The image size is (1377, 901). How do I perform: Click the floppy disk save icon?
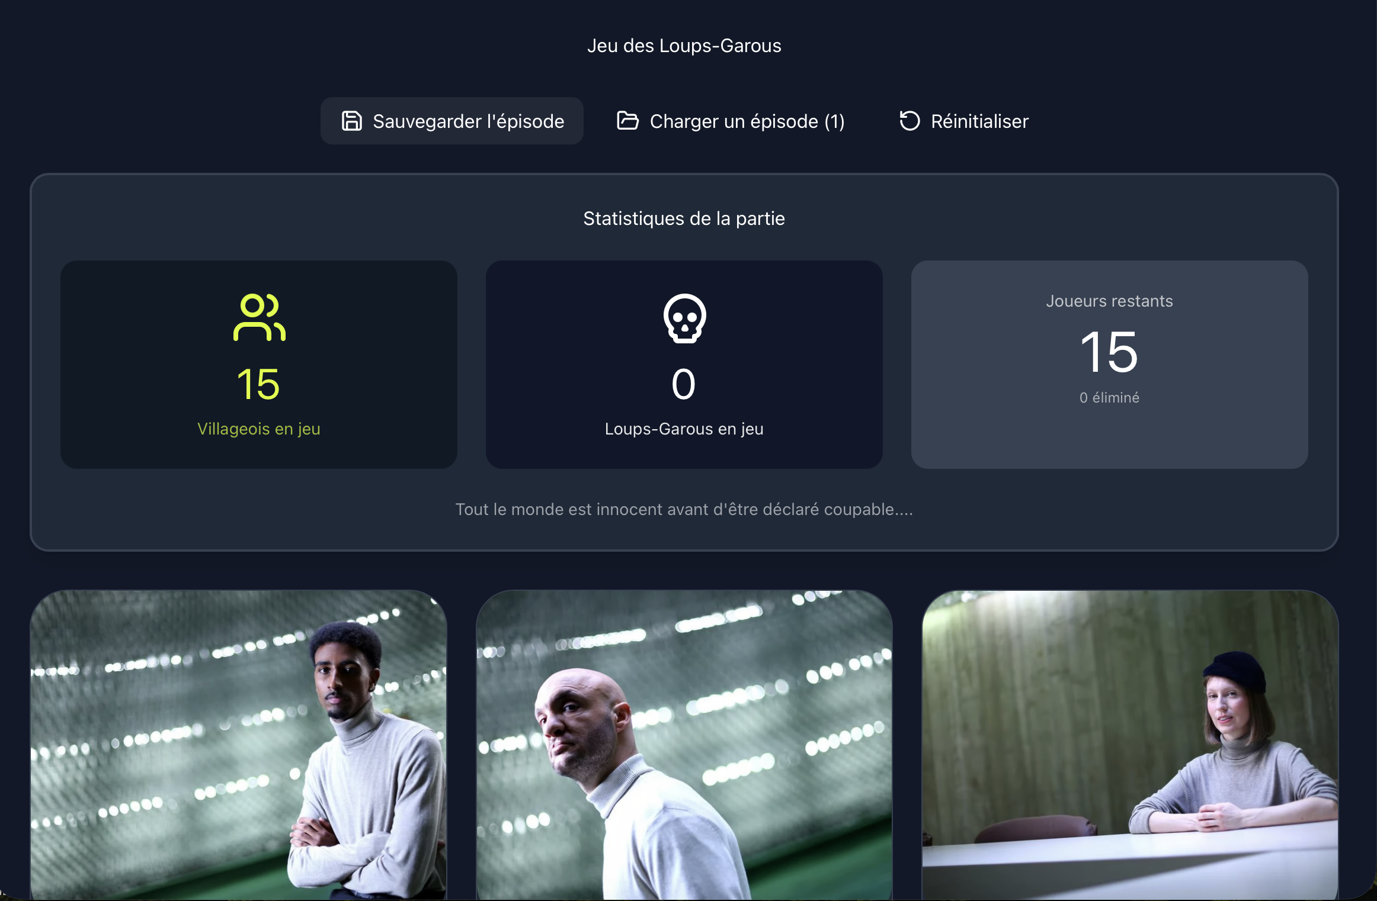(351, 121)
